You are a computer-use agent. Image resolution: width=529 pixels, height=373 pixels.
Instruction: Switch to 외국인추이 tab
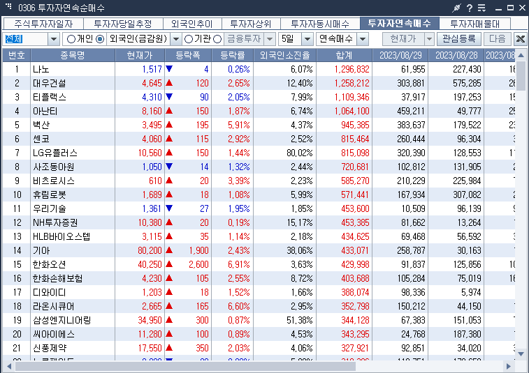coord(192,24)
